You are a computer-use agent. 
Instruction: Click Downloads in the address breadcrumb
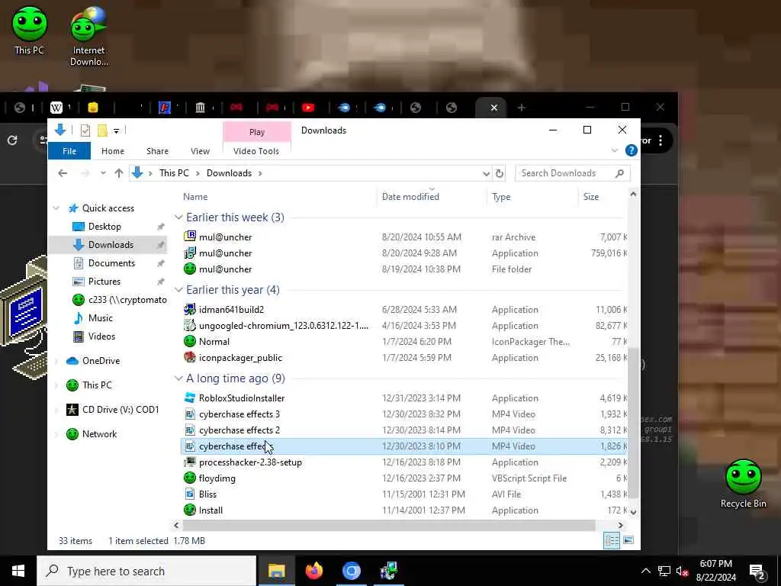click(229, 173)
